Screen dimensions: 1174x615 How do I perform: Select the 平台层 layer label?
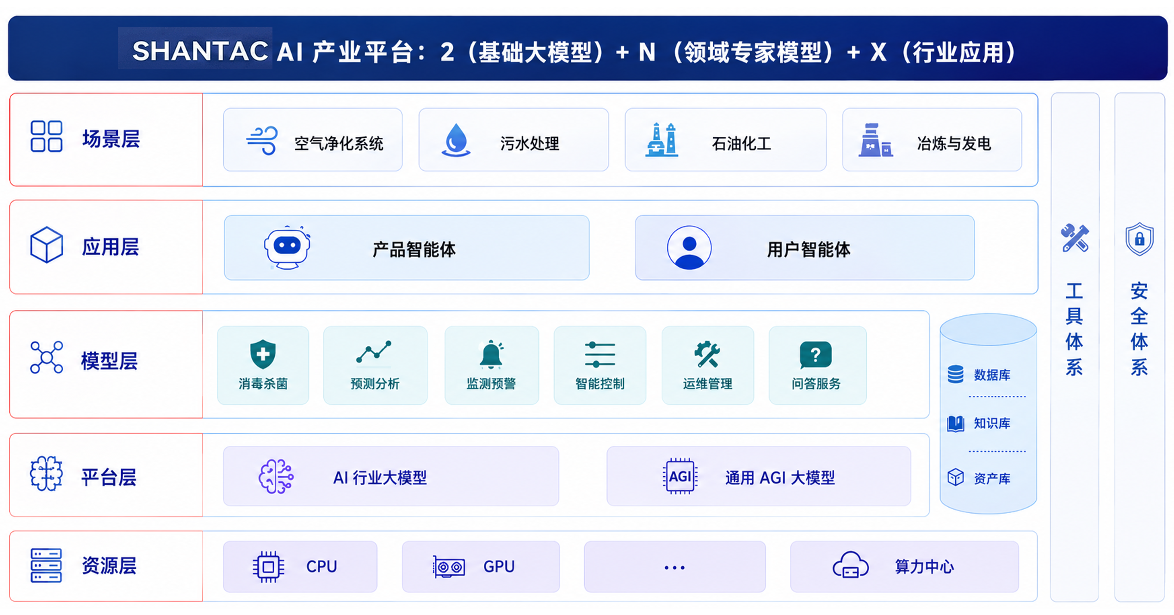click(x=109, y=477)
